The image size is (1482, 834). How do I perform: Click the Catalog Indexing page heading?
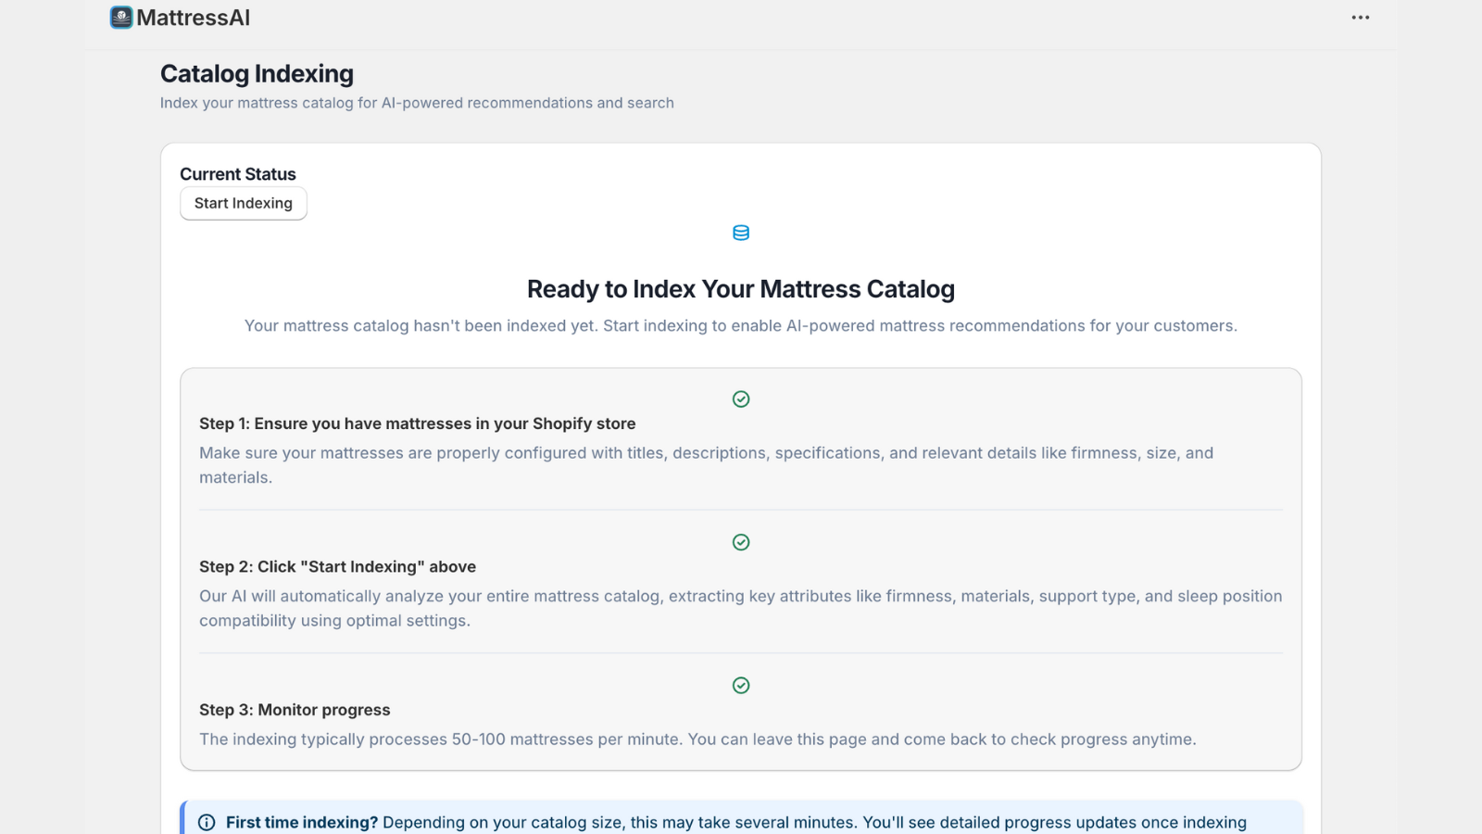257,73
